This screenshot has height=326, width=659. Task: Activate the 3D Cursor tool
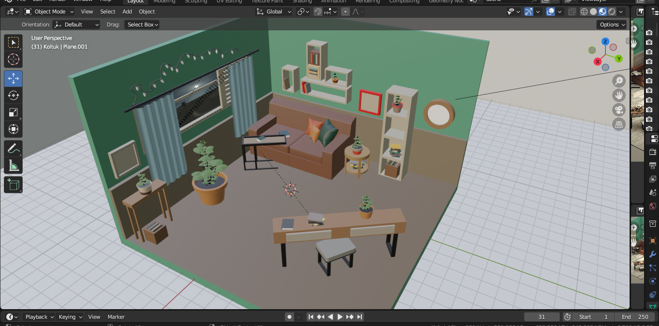coord(14,60)
